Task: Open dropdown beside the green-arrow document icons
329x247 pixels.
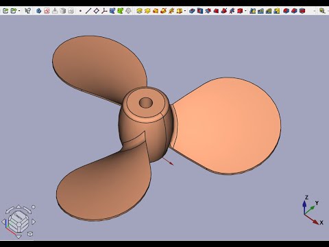Action: pyautogui.click(x=19, y=11)
